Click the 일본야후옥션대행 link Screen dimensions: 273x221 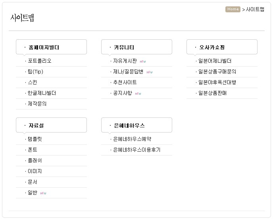click(x=217, y=83)
